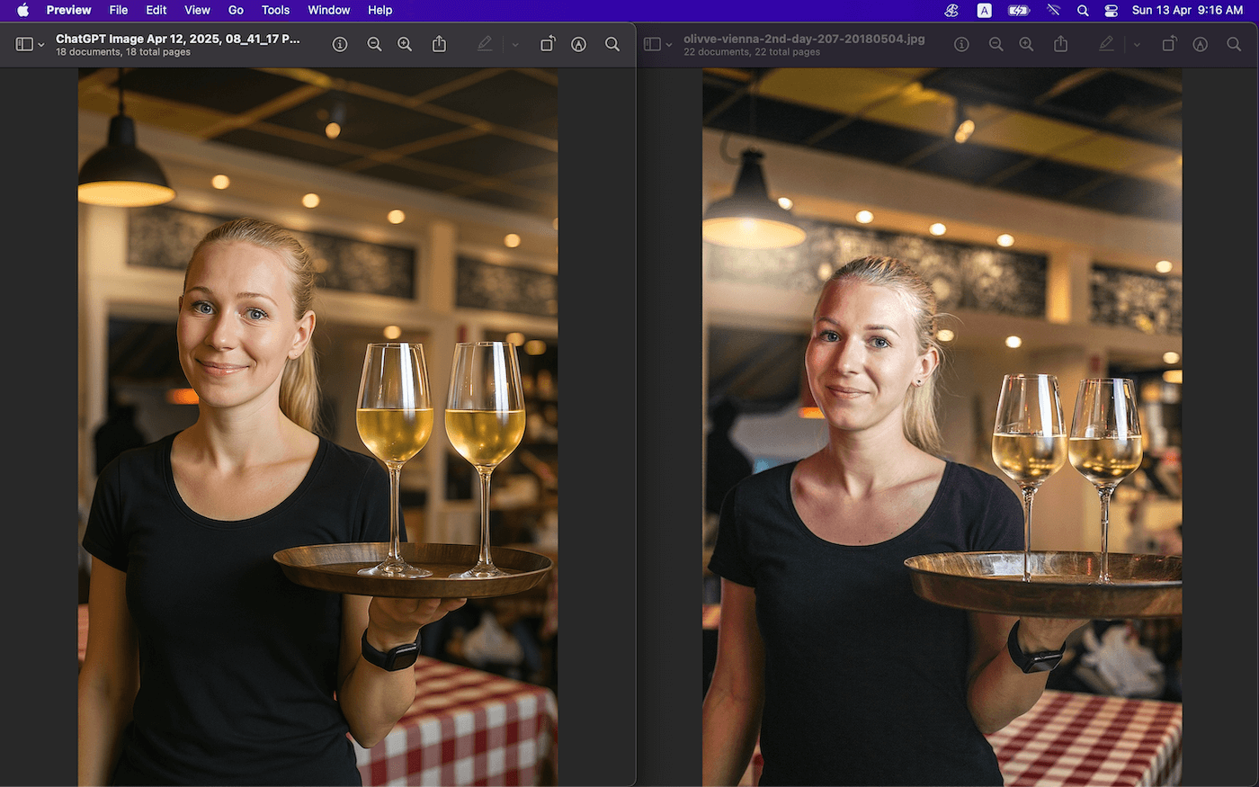
Task: Zoom in on the ChatGPT Image window
Action: click(405, 44)
